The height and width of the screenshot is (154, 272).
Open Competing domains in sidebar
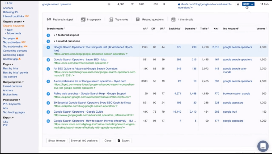tap(15, 51)
